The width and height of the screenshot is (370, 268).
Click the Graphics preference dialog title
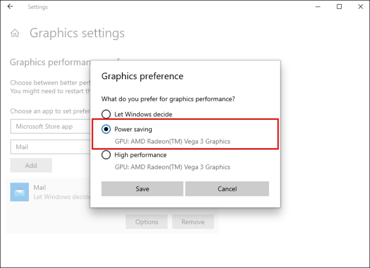[x=142, y=76]
